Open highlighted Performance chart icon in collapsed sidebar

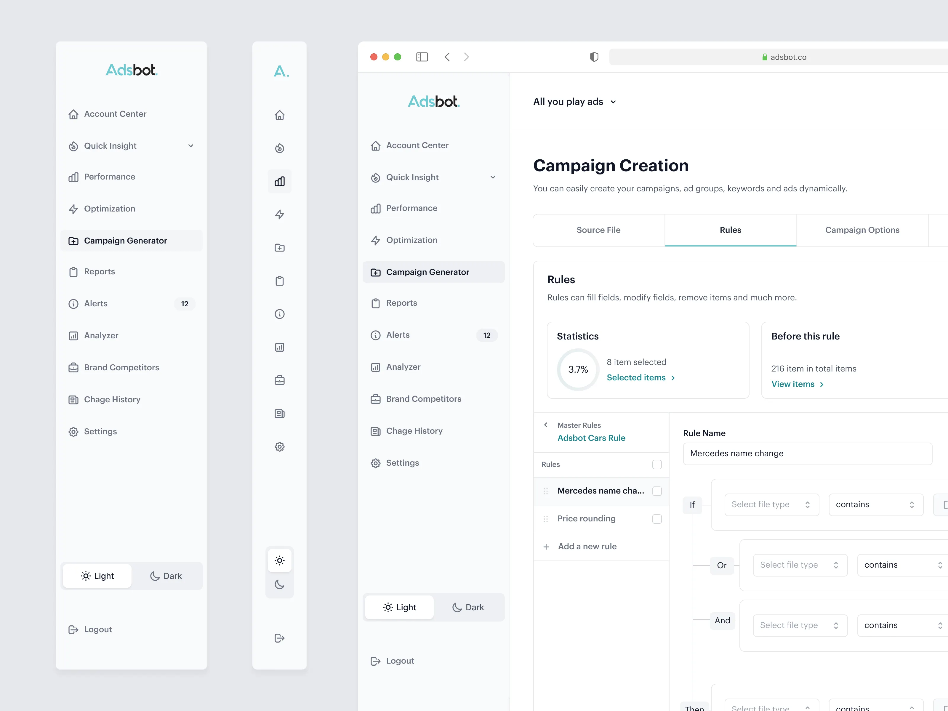pyautogui.click(x=279, y=181)
